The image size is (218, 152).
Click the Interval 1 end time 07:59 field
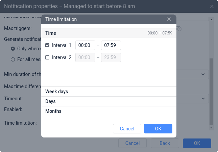coord(111,45)
